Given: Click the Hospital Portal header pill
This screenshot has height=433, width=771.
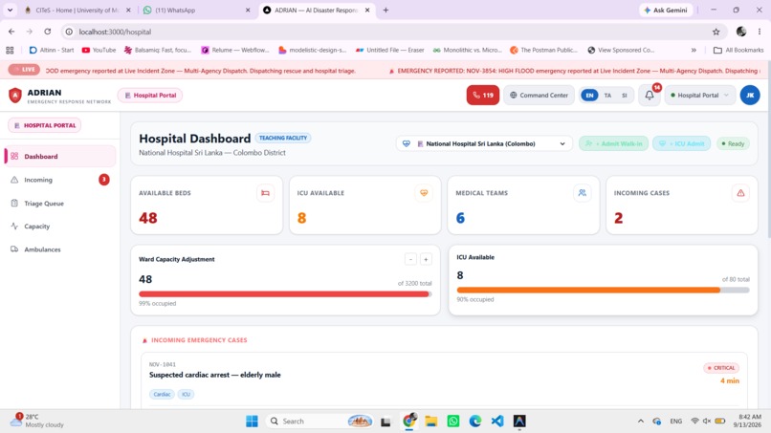Looking at the screenshot, I should (150, 96).
